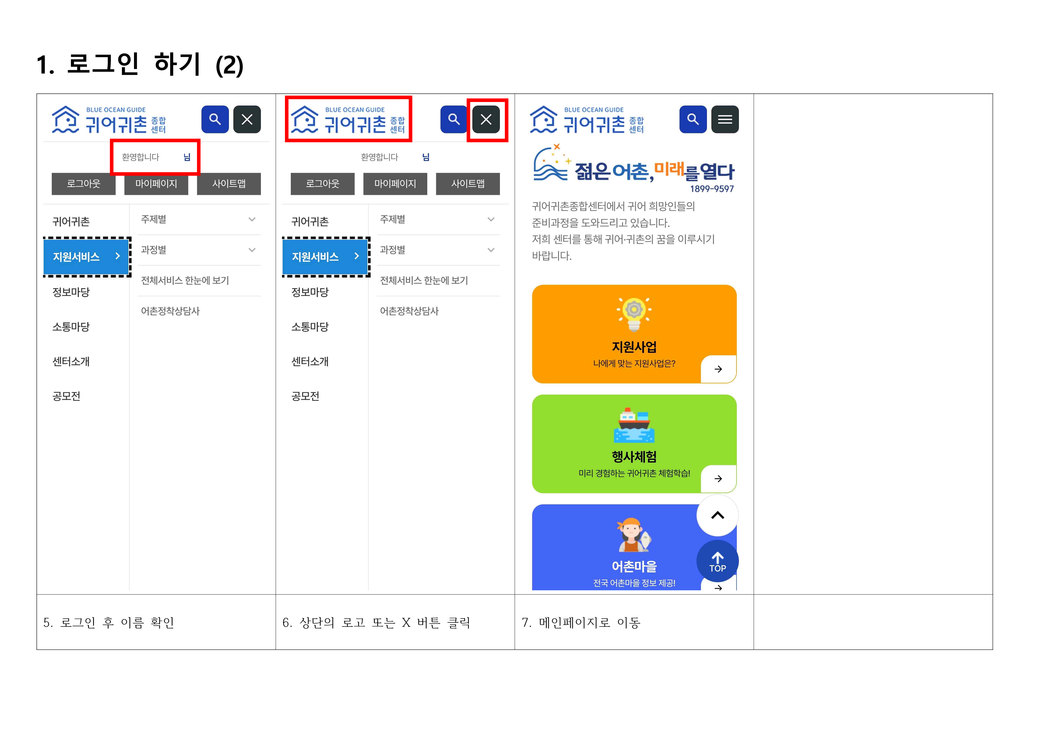Viewport: 1039px width, 735px height.
Task: Click the hamburger menu icon in third panel
Action: click(x=724, y=119)
